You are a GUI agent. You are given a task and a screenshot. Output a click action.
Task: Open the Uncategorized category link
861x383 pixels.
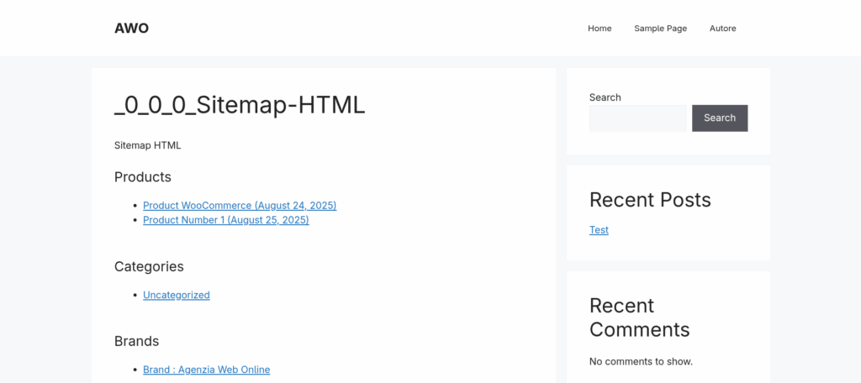[x=177, y=295]
